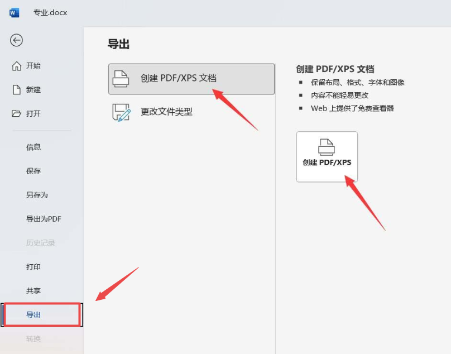Click the 专业.docx file name in title bar
The image size is (451, 354).
click(50, 12)
